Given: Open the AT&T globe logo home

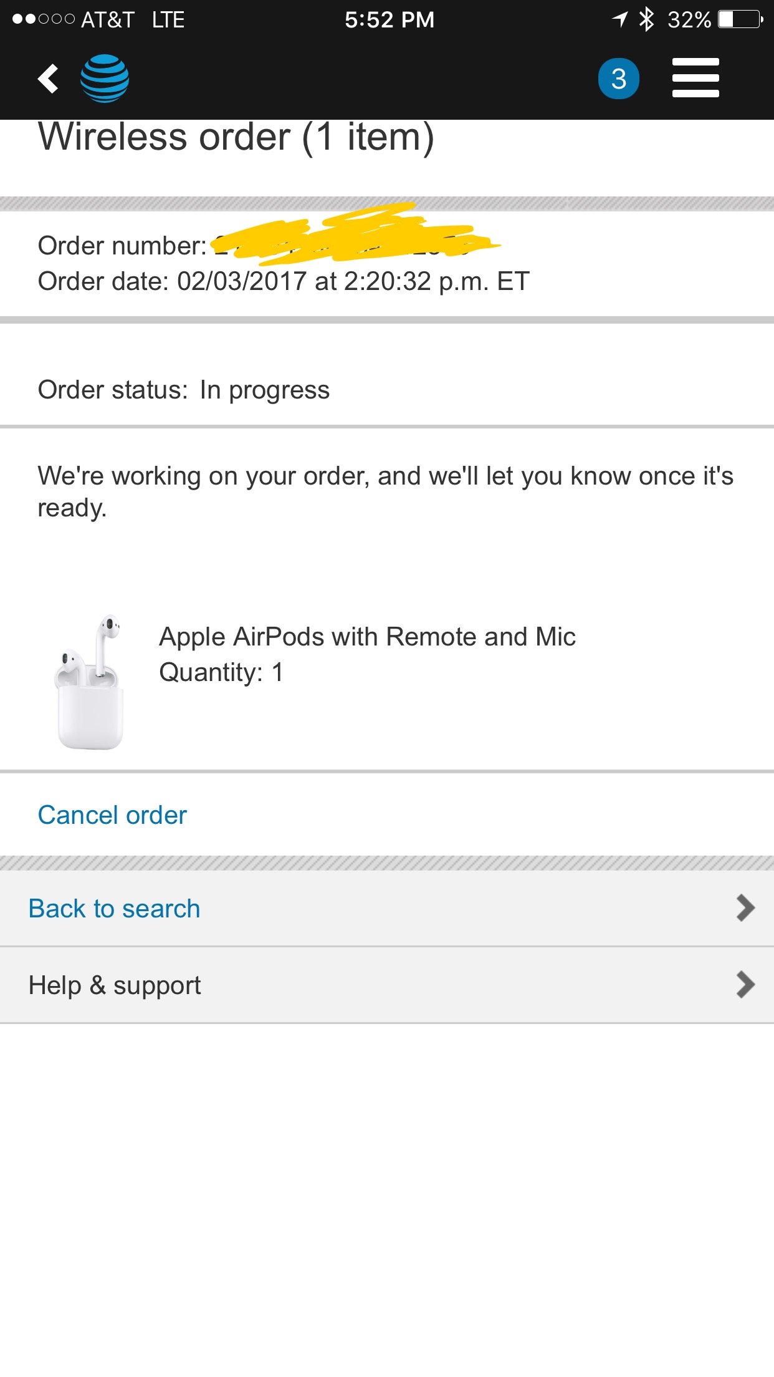Looking at the screenshot, I should [105, 79].
